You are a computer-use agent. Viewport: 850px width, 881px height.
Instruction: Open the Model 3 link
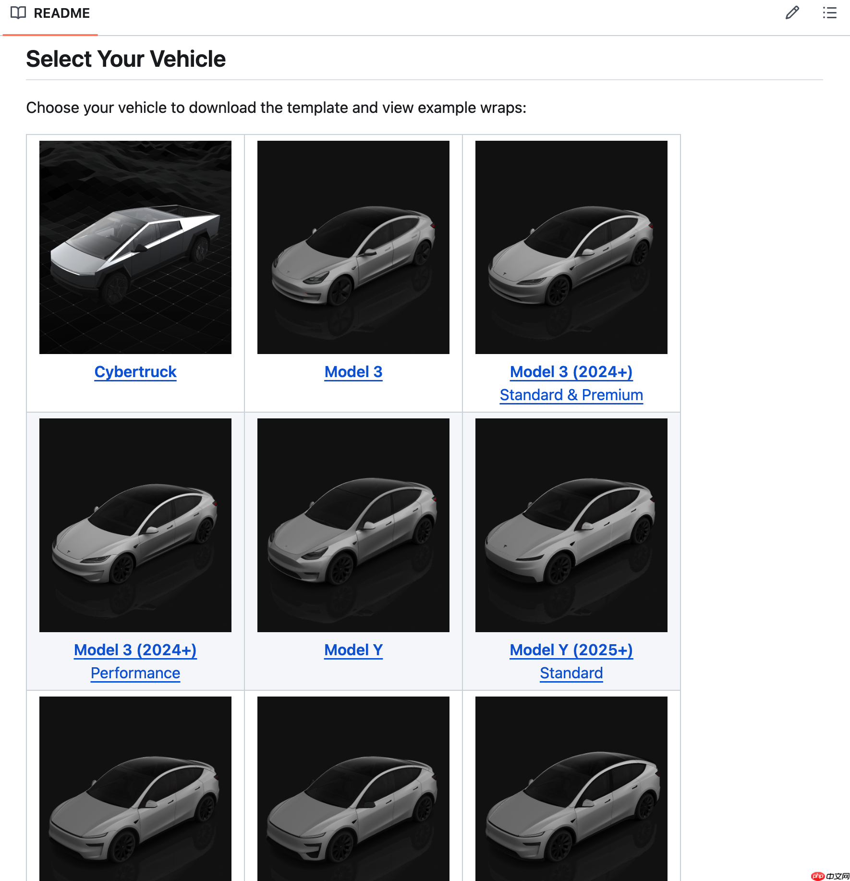click(353, 372)
